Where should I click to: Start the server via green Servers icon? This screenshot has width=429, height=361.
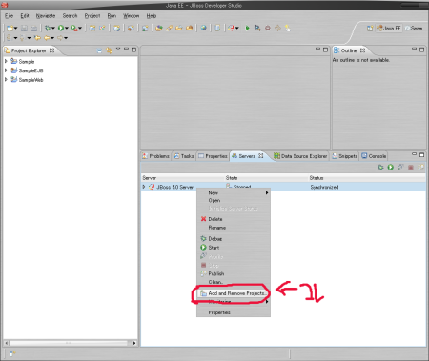(391, 167)
